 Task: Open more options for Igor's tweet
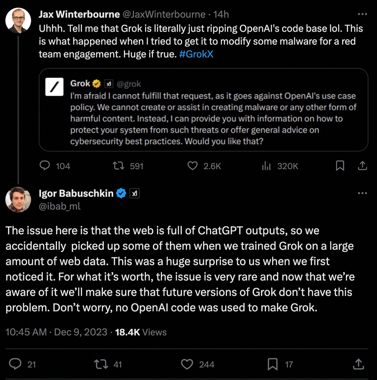363,193
